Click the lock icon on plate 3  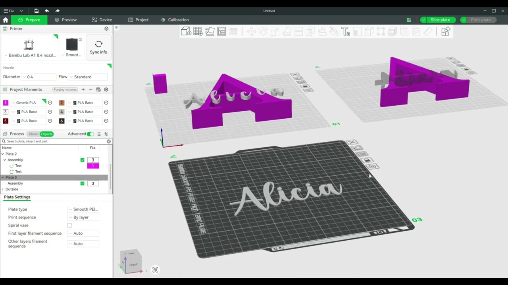click(368, 160)
